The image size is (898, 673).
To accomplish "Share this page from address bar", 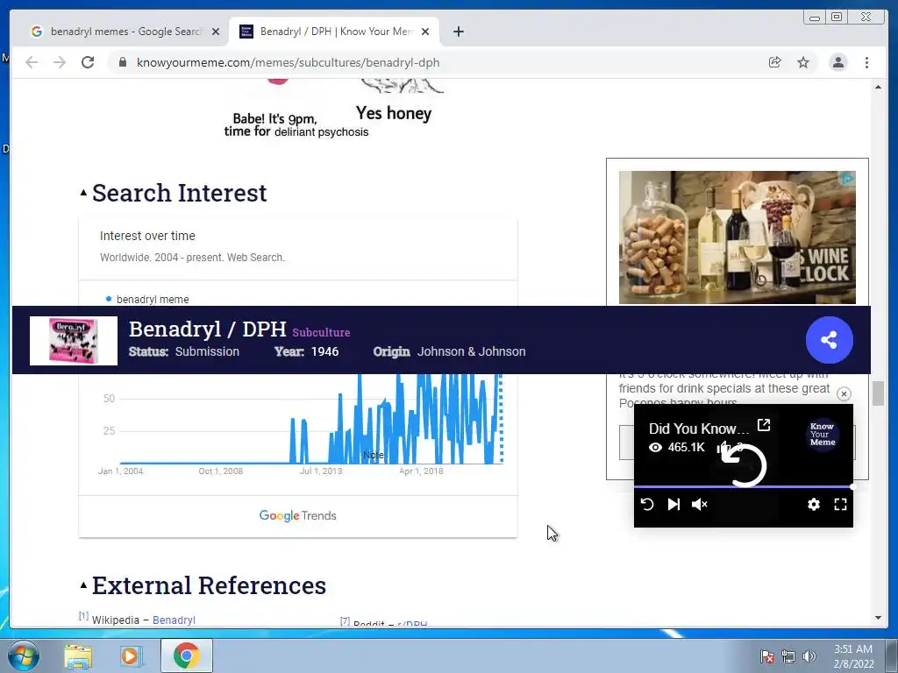I will point(775,62).
